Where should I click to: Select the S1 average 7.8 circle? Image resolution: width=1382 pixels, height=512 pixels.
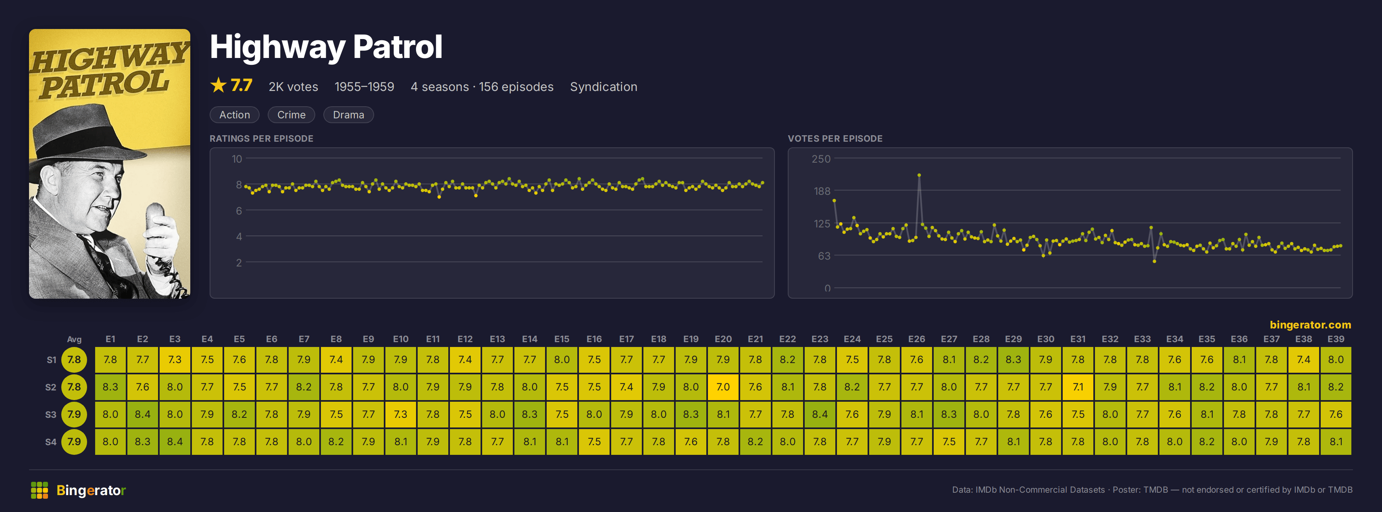[74, 360]
